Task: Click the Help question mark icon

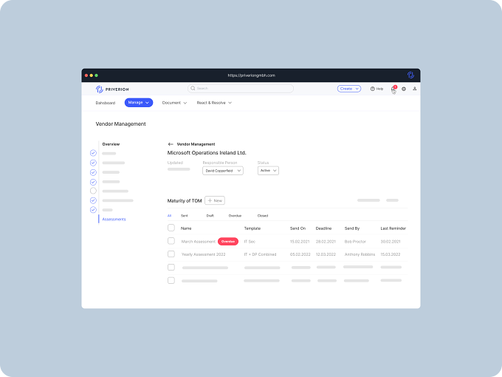Action: coord(372,89)
